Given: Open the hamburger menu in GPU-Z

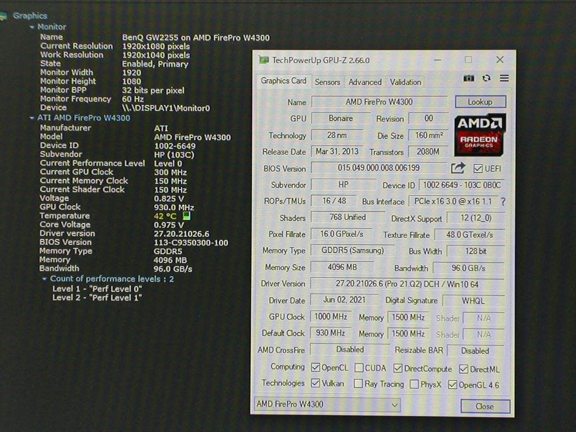Looking at the screenshot, I should pyautogui.click(x=504, y=78).
